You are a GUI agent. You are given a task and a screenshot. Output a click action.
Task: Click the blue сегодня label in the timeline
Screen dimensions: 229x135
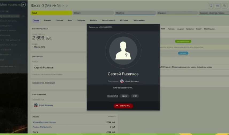click(183, 53)
